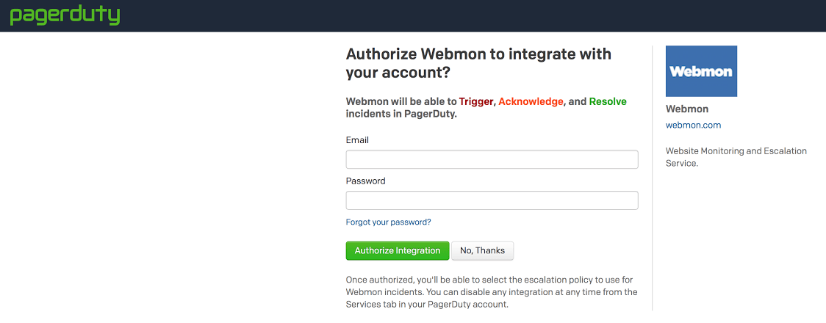Click the red Trigger word
The width and height of the screenshot is (826, 323).
(476, 101)
